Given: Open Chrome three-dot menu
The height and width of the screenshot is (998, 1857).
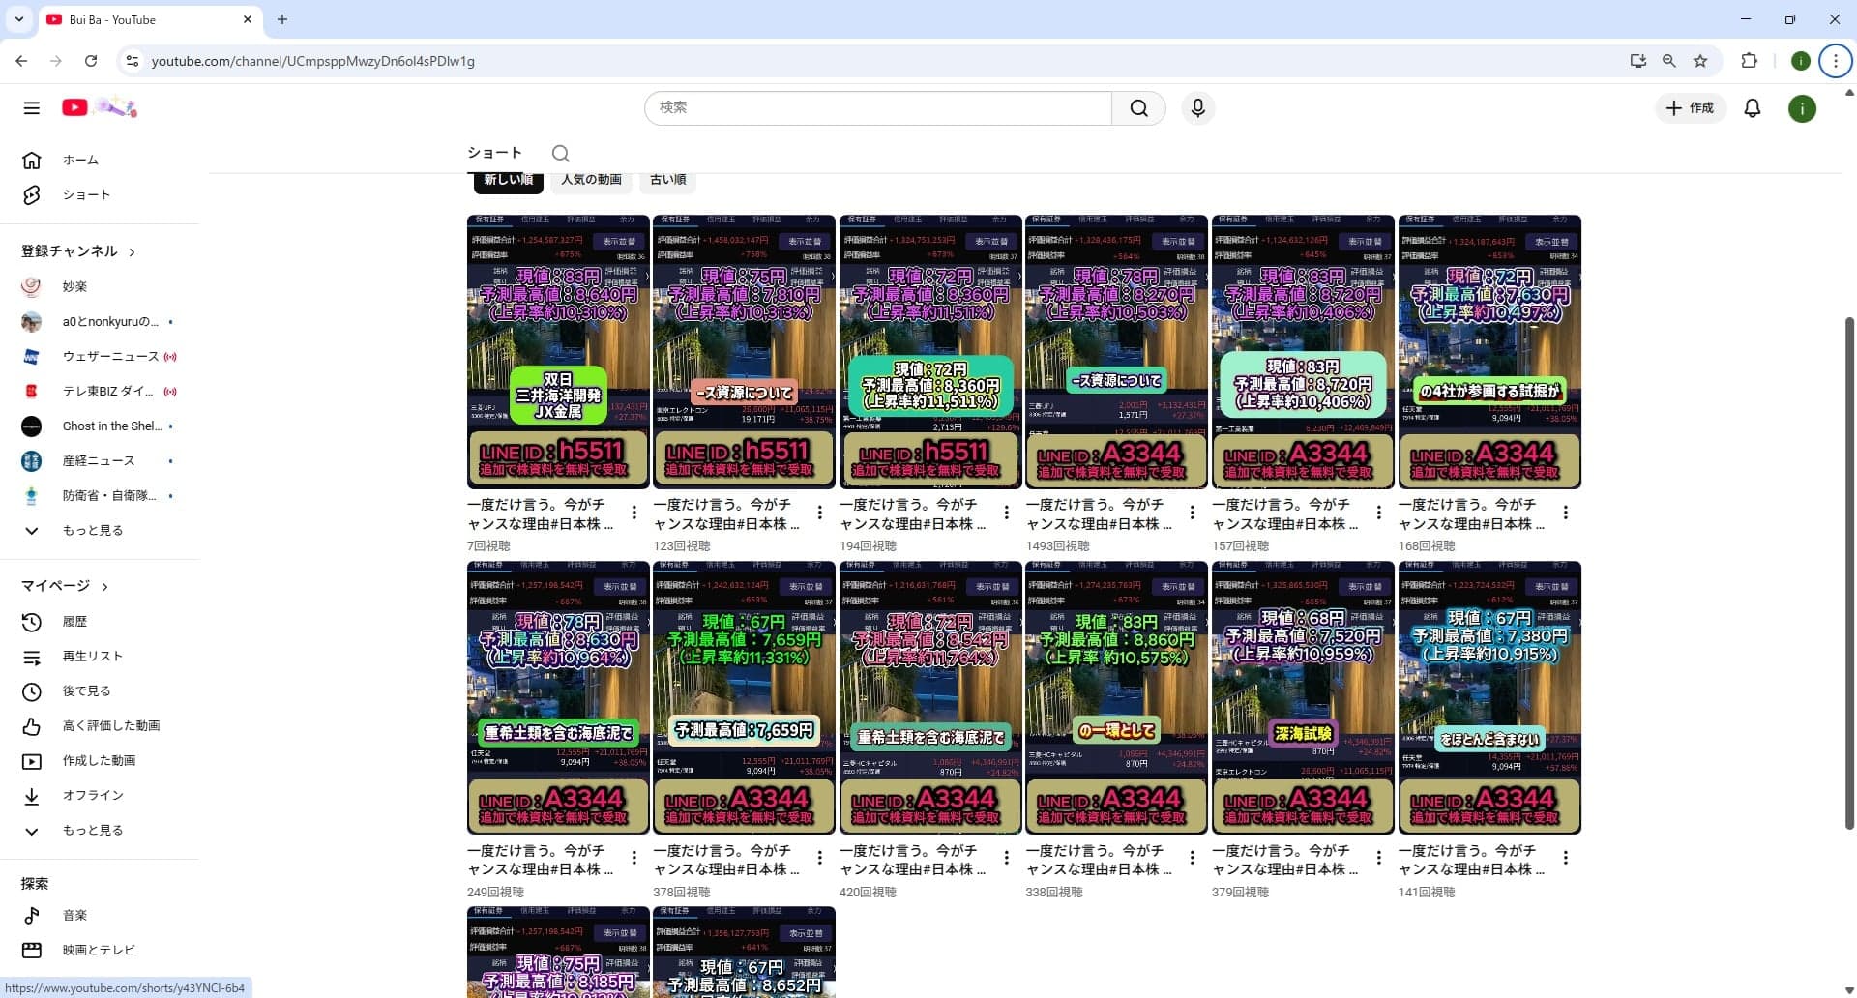Looking at the screenshot, I should click(1835, 61).
